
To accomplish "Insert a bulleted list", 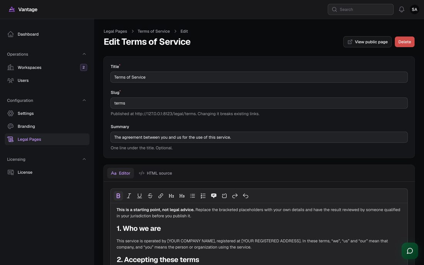I will click(192, 196).
